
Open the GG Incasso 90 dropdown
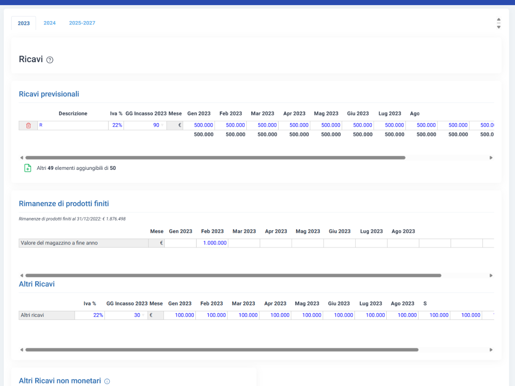[162, 125]
